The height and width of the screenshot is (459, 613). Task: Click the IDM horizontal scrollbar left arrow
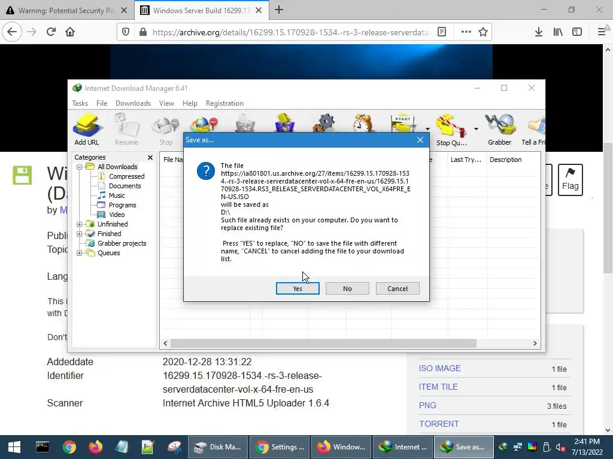tap(165, 344)
